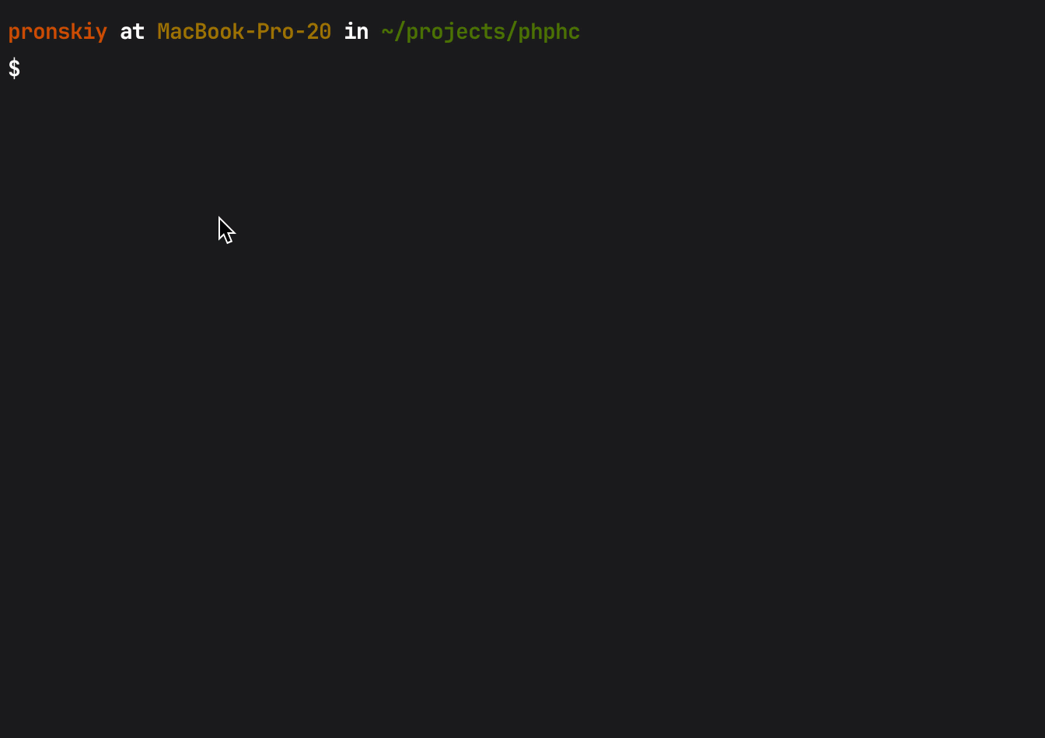Click the "Pro" part of the hostname
1045x738 pixels.
[x=275, y=32]
